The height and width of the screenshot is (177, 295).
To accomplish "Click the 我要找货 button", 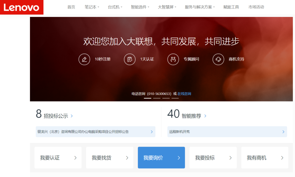I will coord(110,158).
